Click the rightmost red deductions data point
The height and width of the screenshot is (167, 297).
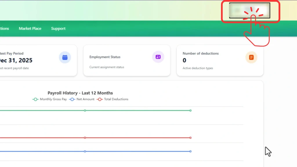(190, 138)
